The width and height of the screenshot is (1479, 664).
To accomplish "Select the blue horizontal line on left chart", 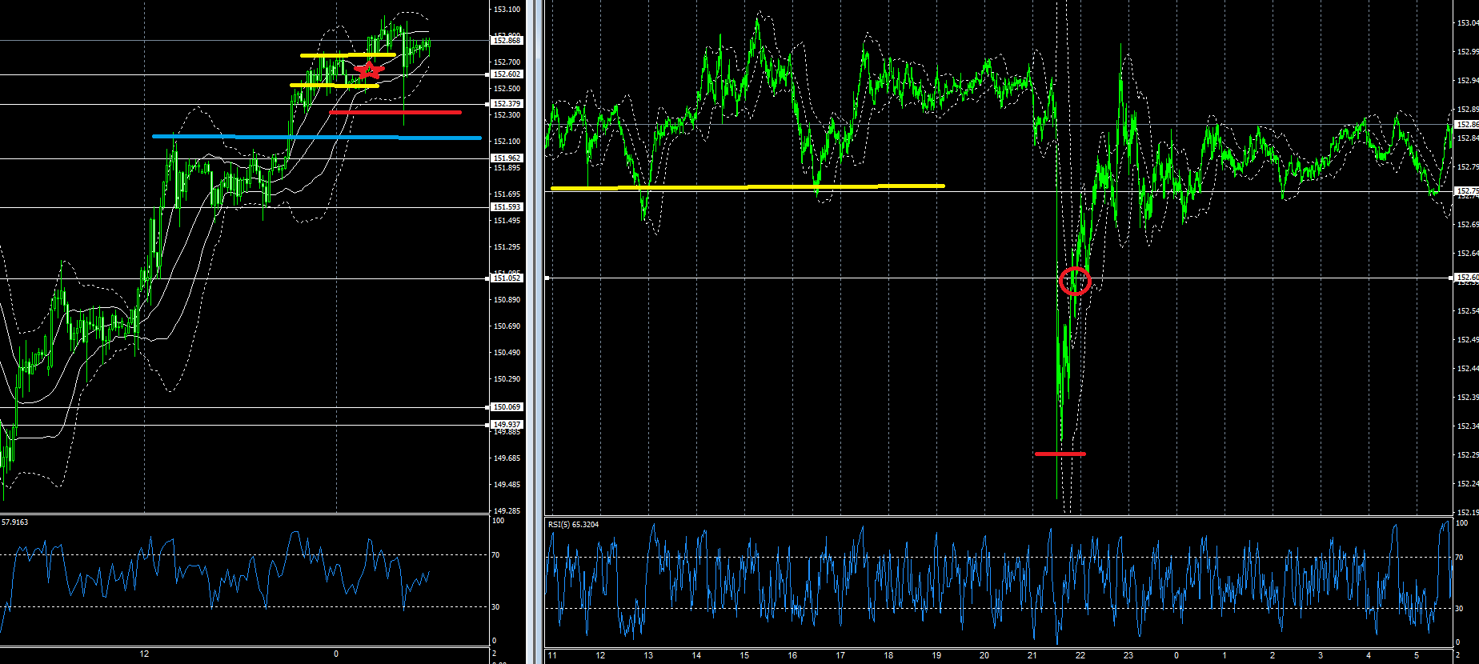I will (316, 137).
